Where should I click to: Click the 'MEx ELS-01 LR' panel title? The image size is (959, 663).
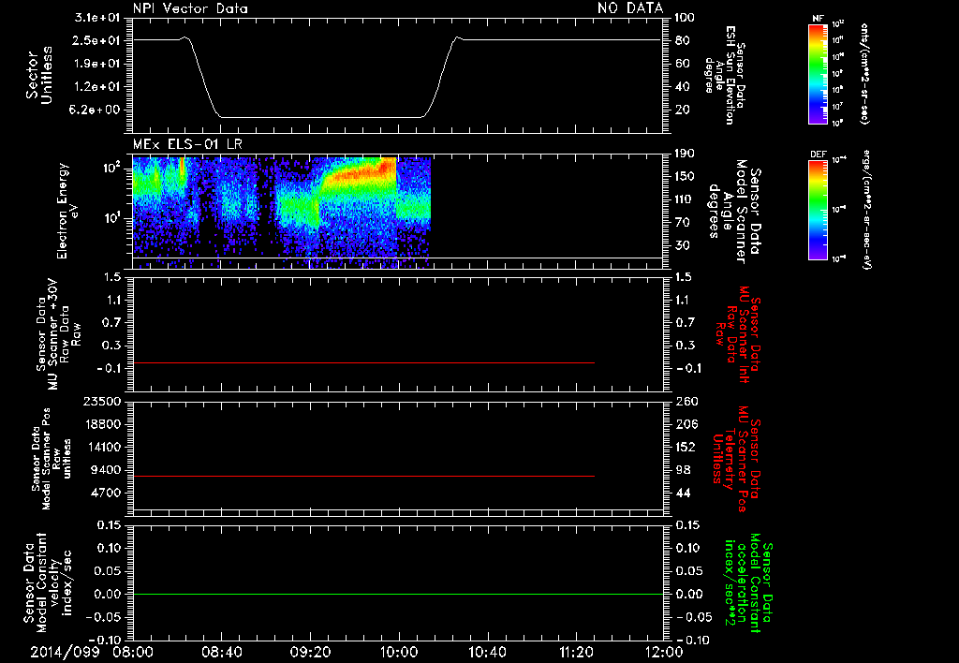point(187,144)
